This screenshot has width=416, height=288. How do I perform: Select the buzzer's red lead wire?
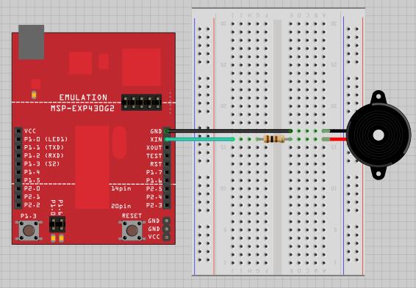pos(338,139)
